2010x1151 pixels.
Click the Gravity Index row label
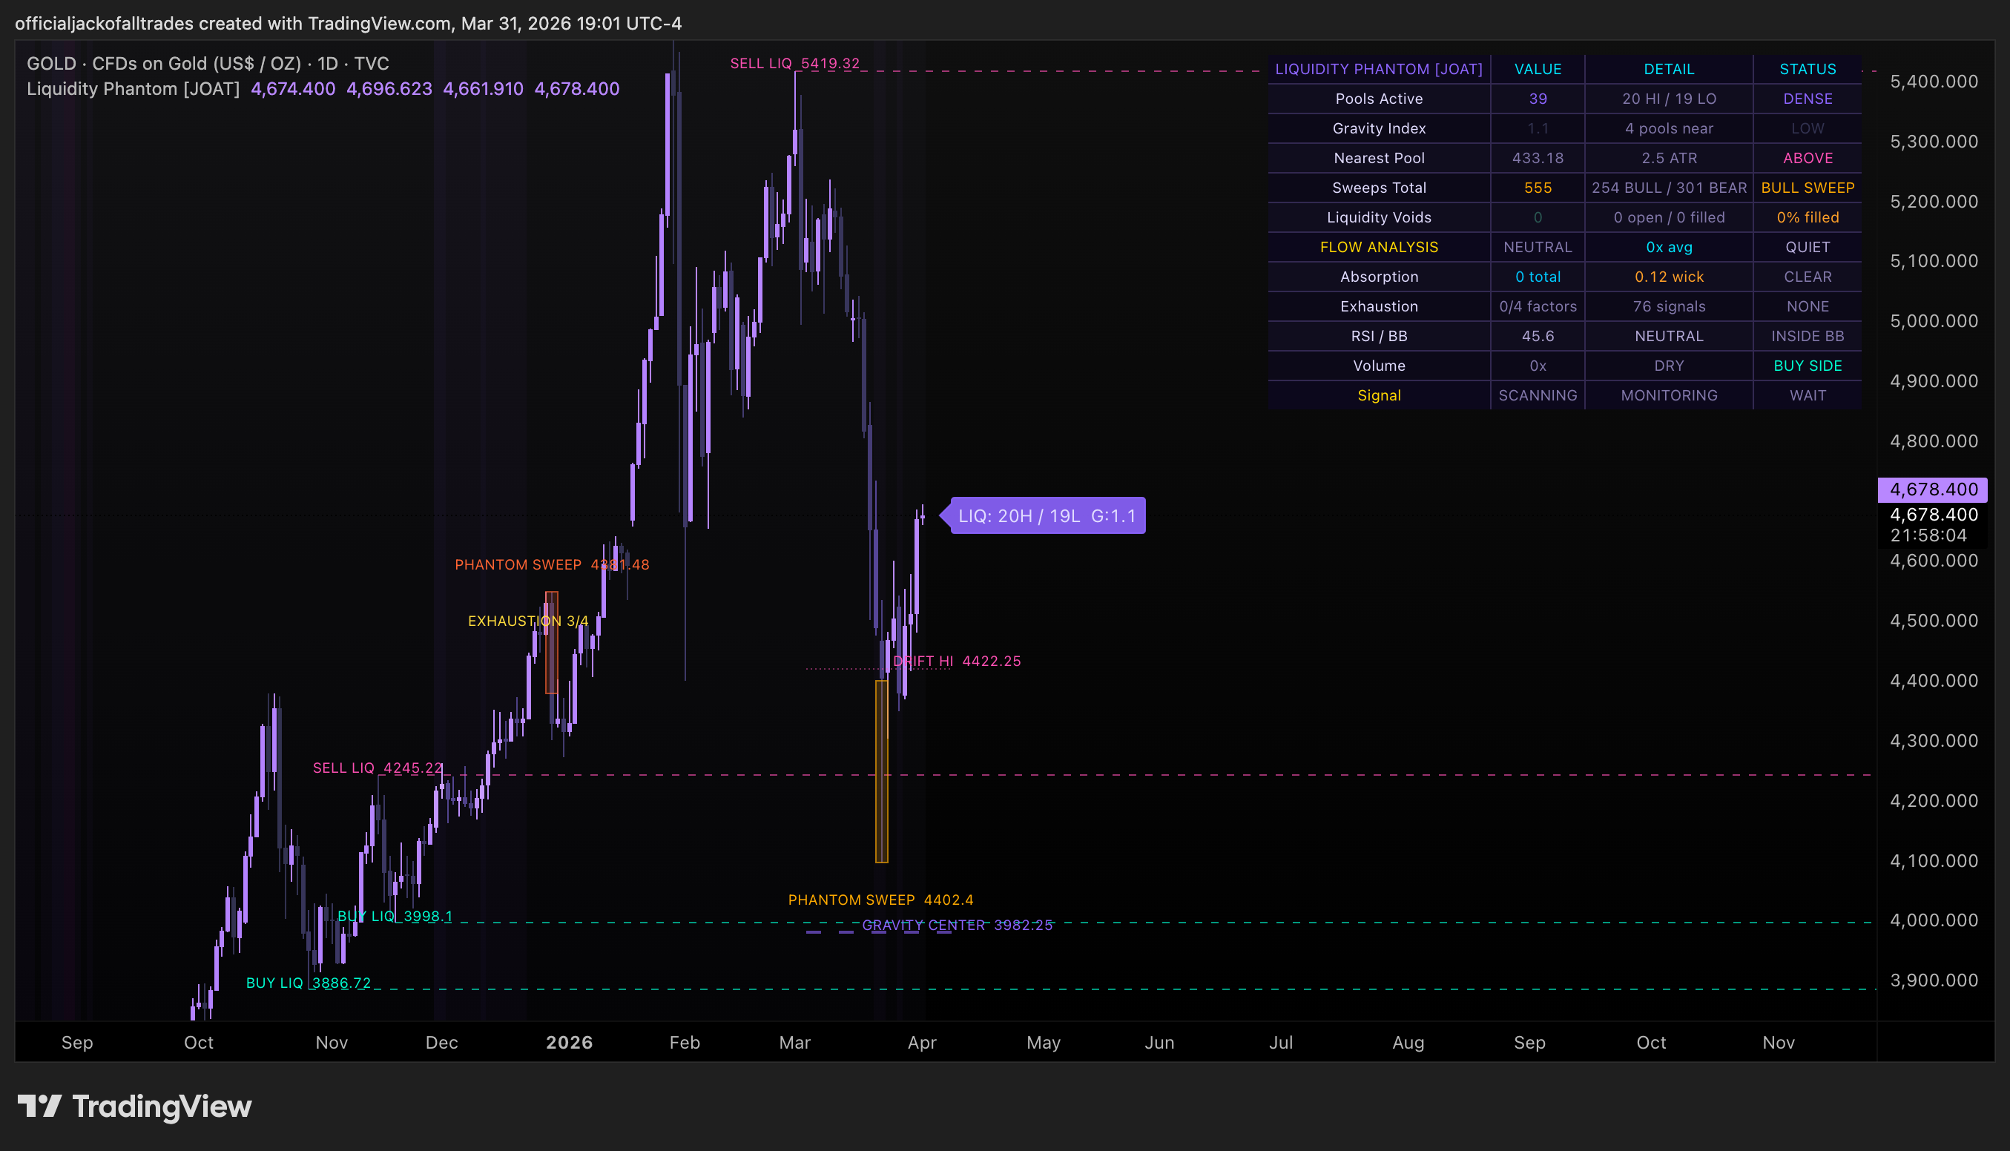point(1379,128)
